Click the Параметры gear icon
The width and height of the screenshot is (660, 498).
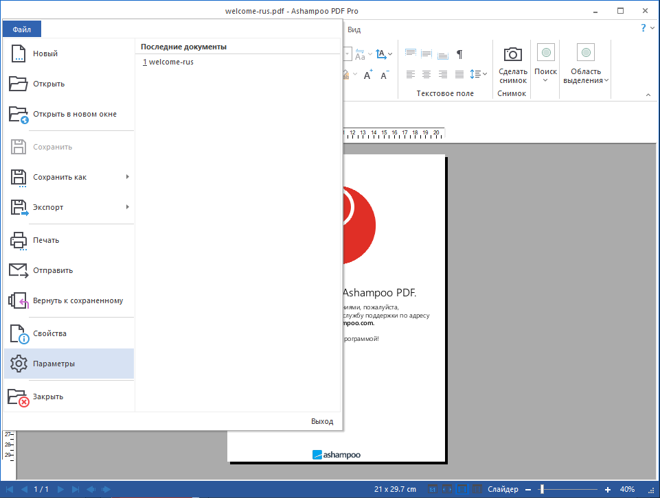pos(19,364)
